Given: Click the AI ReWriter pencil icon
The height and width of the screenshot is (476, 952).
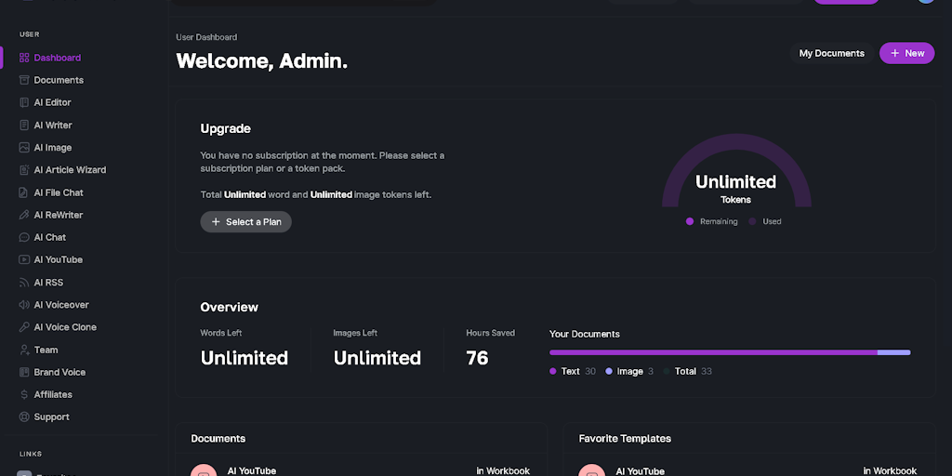Looking at the screenshot, I should pos(25,215).
